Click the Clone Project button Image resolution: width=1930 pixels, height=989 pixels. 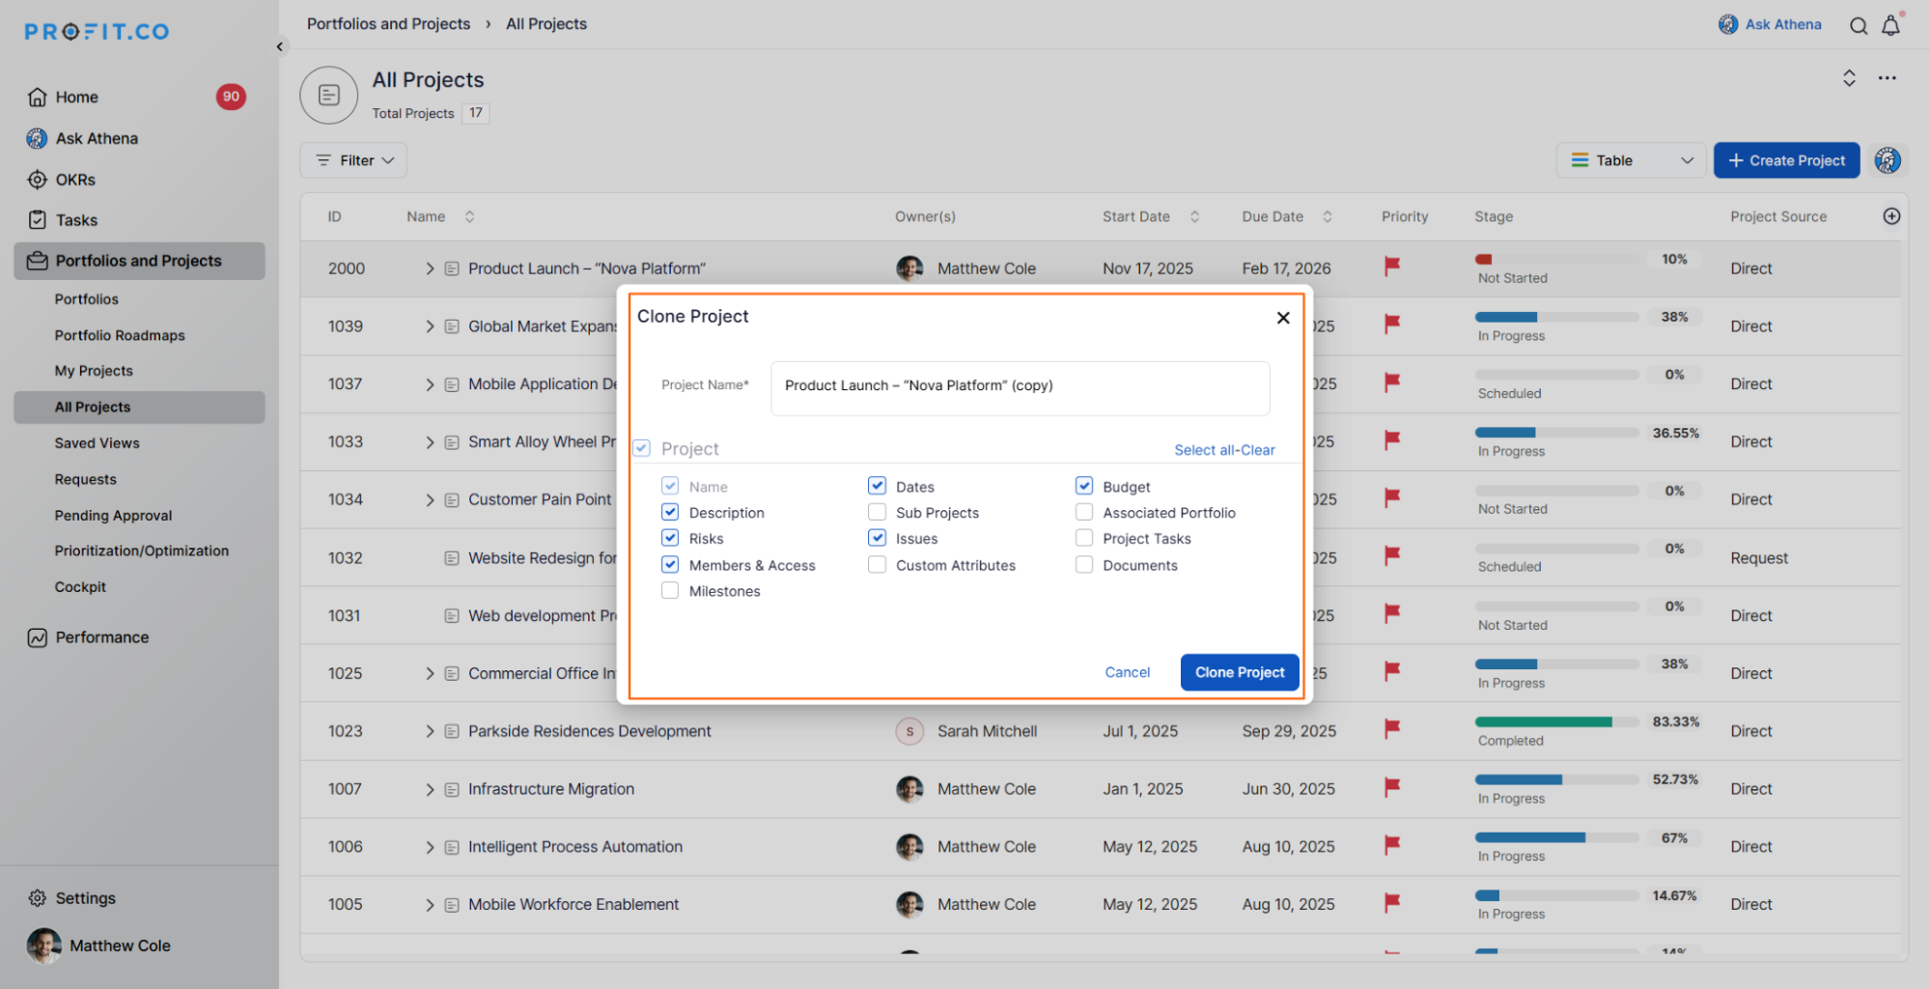tap(1239, 672)
